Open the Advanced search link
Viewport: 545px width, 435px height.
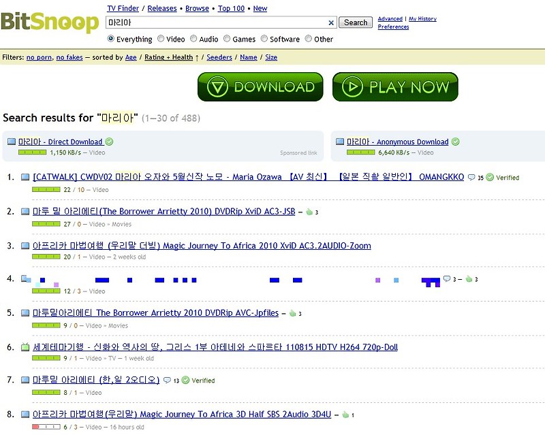(x=390, y=19)
